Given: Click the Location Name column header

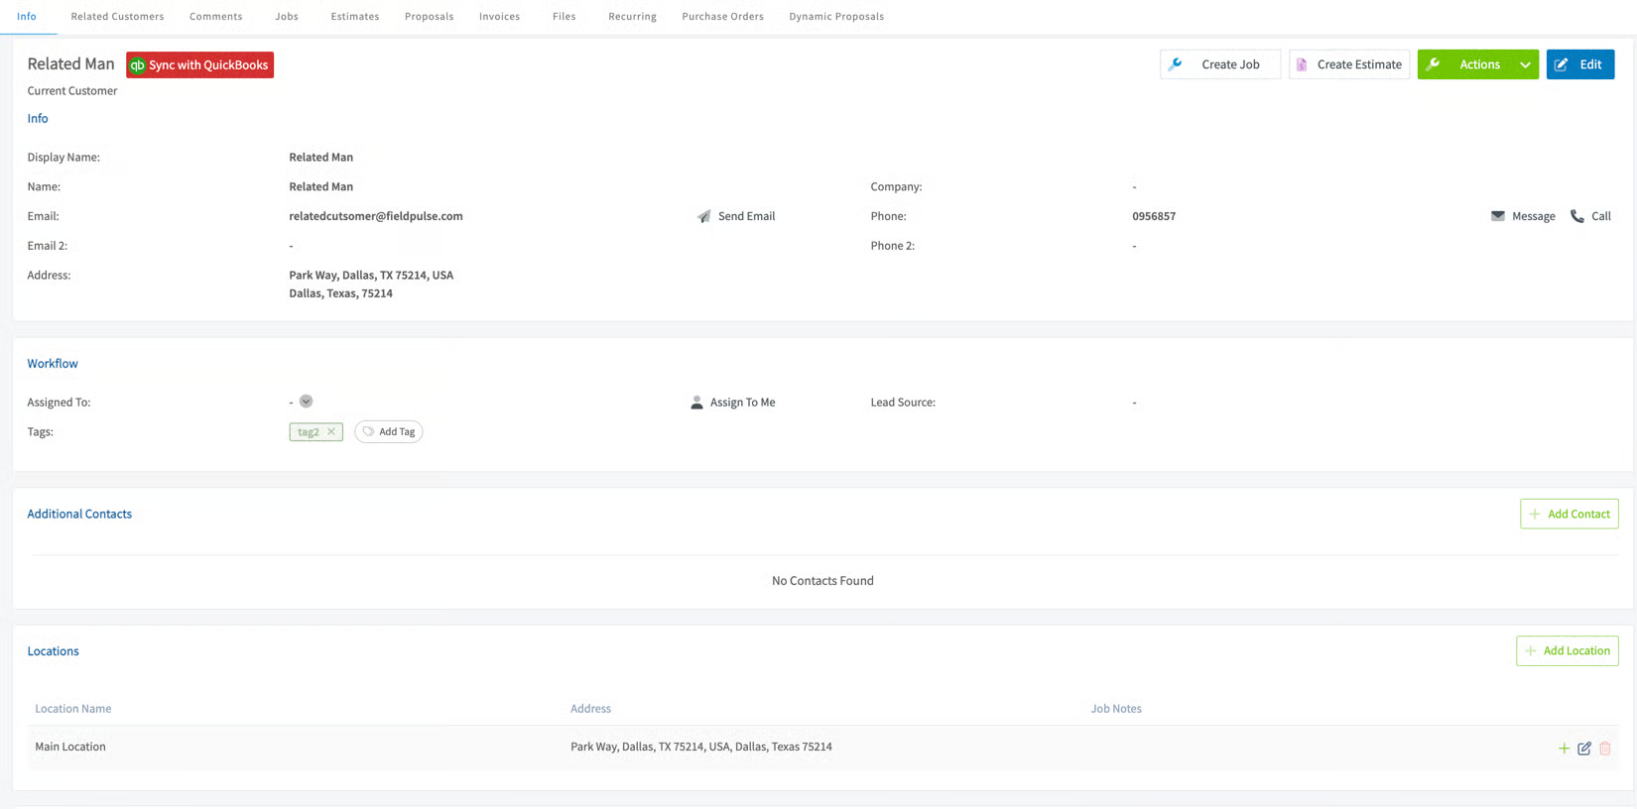Looking at the screenshot, I should pyautogui.click(x=73, y=709).
